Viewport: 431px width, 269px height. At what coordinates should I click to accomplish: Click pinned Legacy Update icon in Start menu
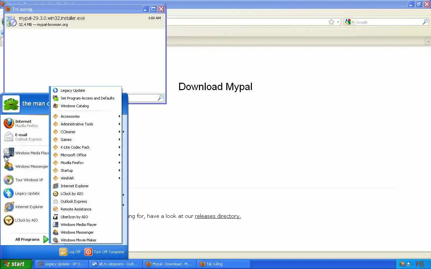coord(9,193)
